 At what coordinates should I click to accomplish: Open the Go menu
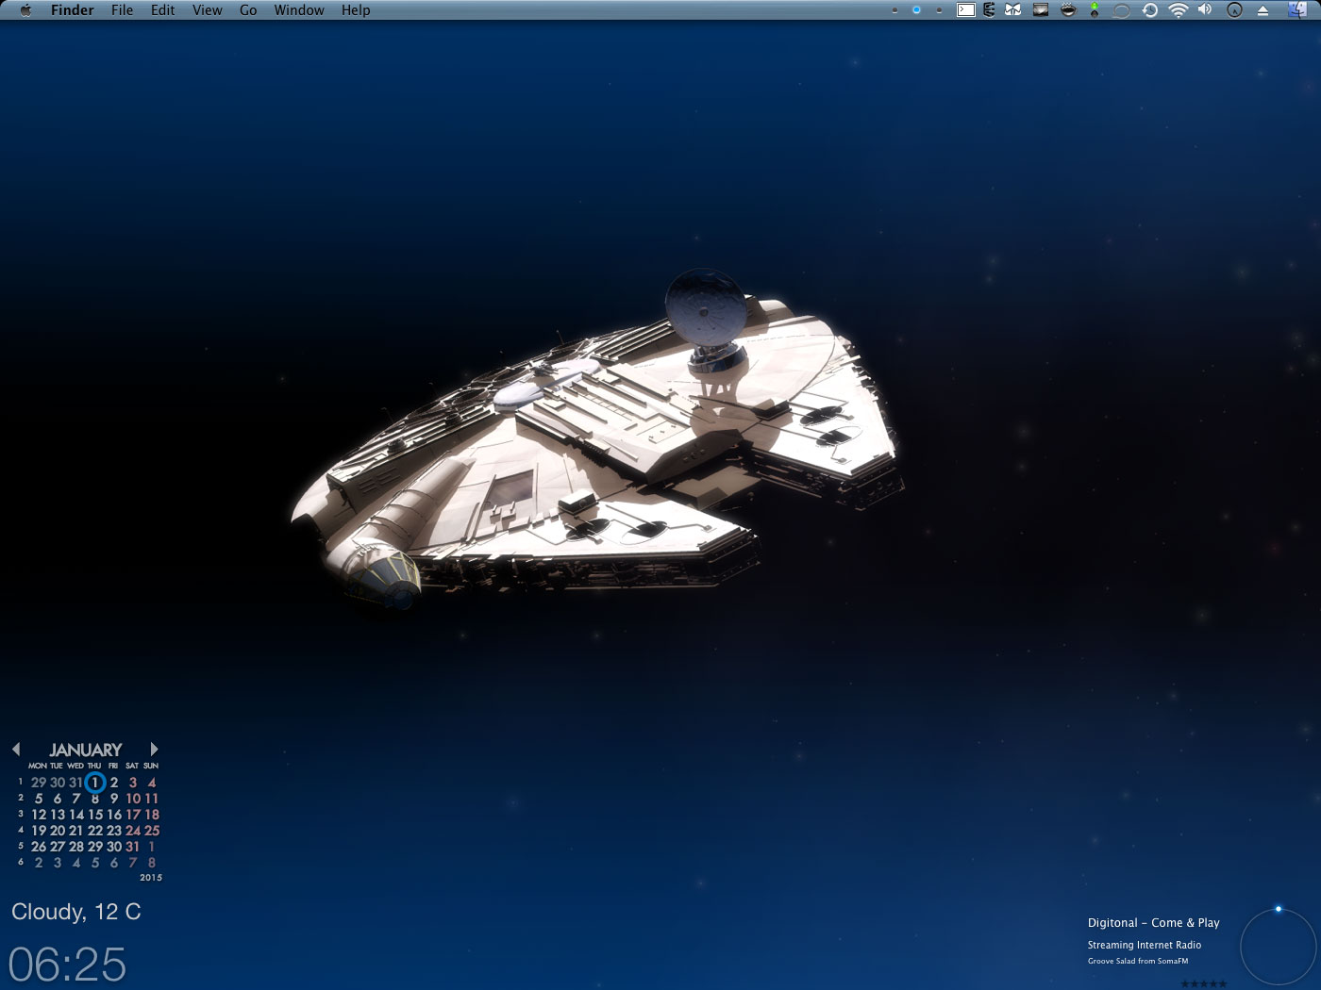pos(248,10)
